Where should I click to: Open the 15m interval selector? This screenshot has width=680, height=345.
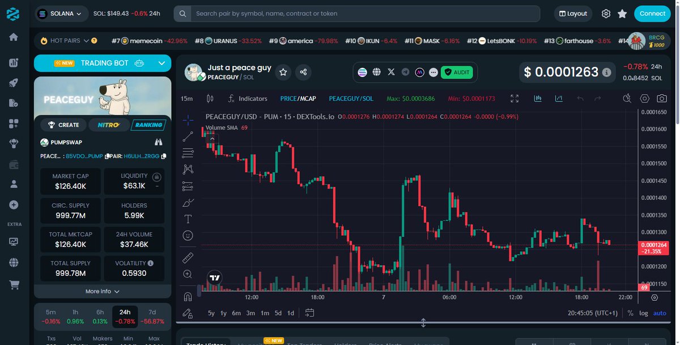[186, 99]
